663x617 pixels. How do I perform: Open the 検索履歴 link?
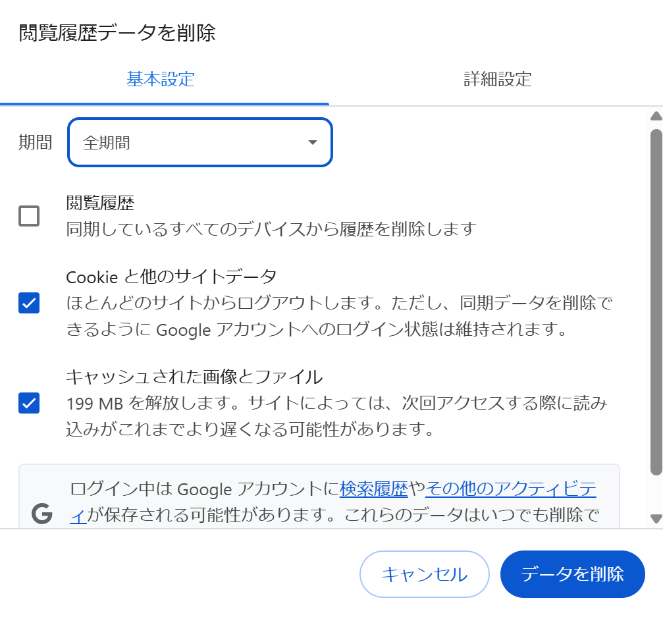[374, 489]
